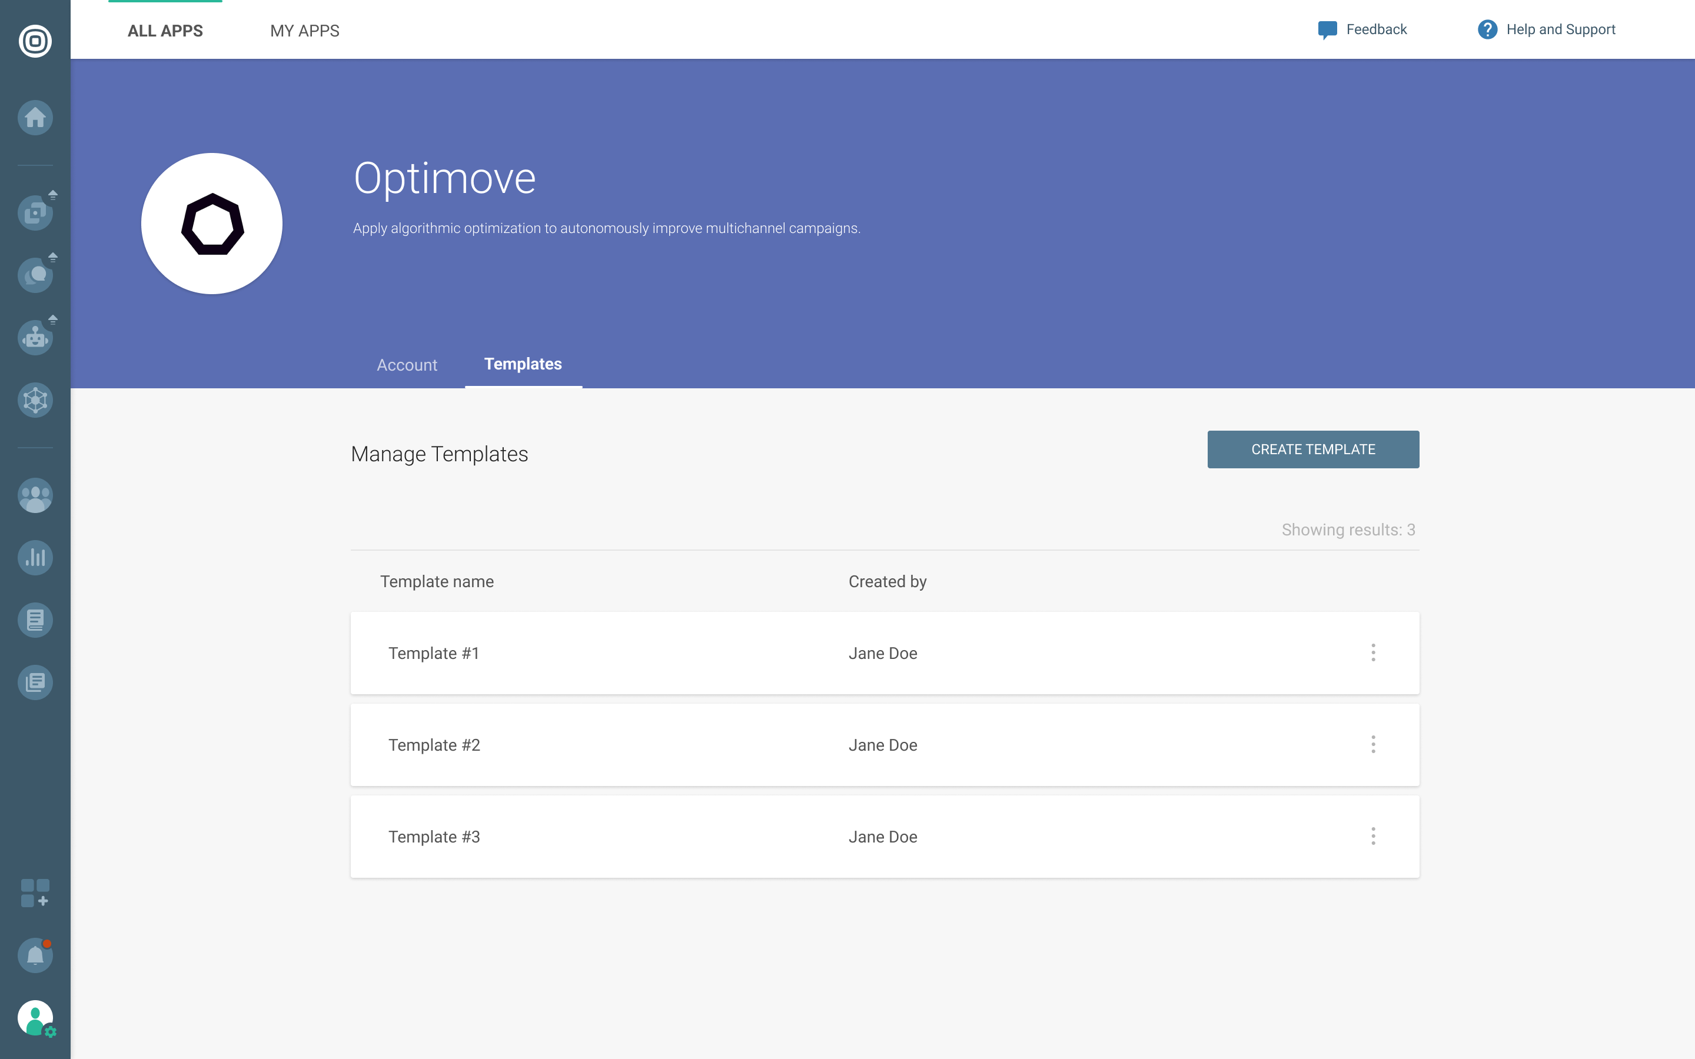Open the Help and Support link

(1547, 29)
